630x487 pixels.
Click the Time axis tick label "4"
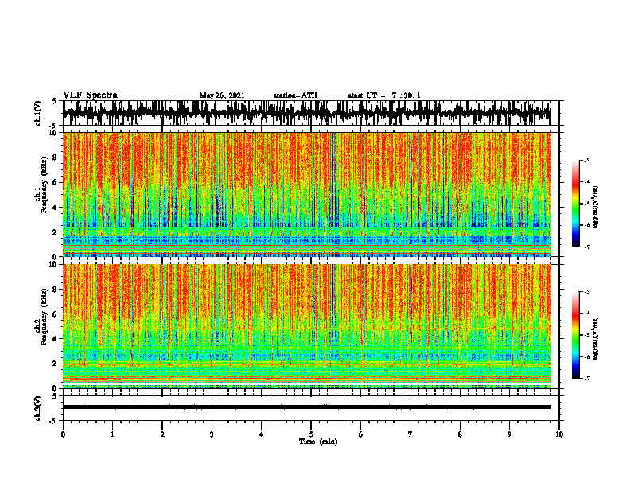click(x=262, y=434)
